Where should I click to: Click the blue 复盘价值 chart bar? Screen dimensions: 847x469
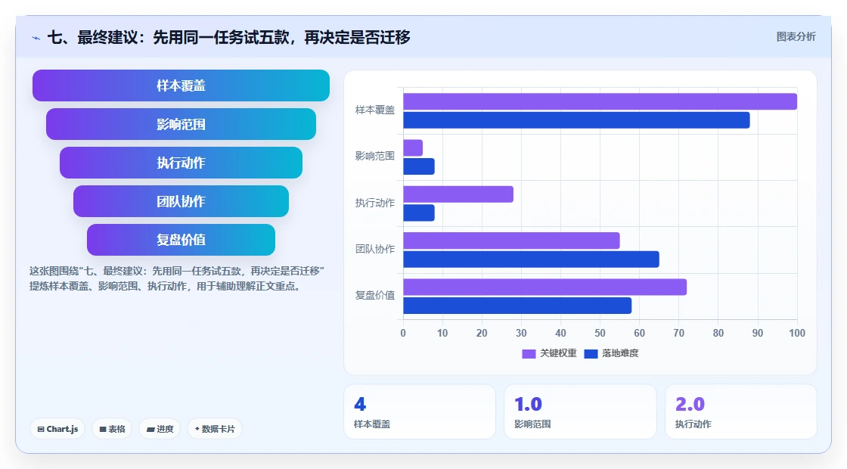tap(517, 306)
